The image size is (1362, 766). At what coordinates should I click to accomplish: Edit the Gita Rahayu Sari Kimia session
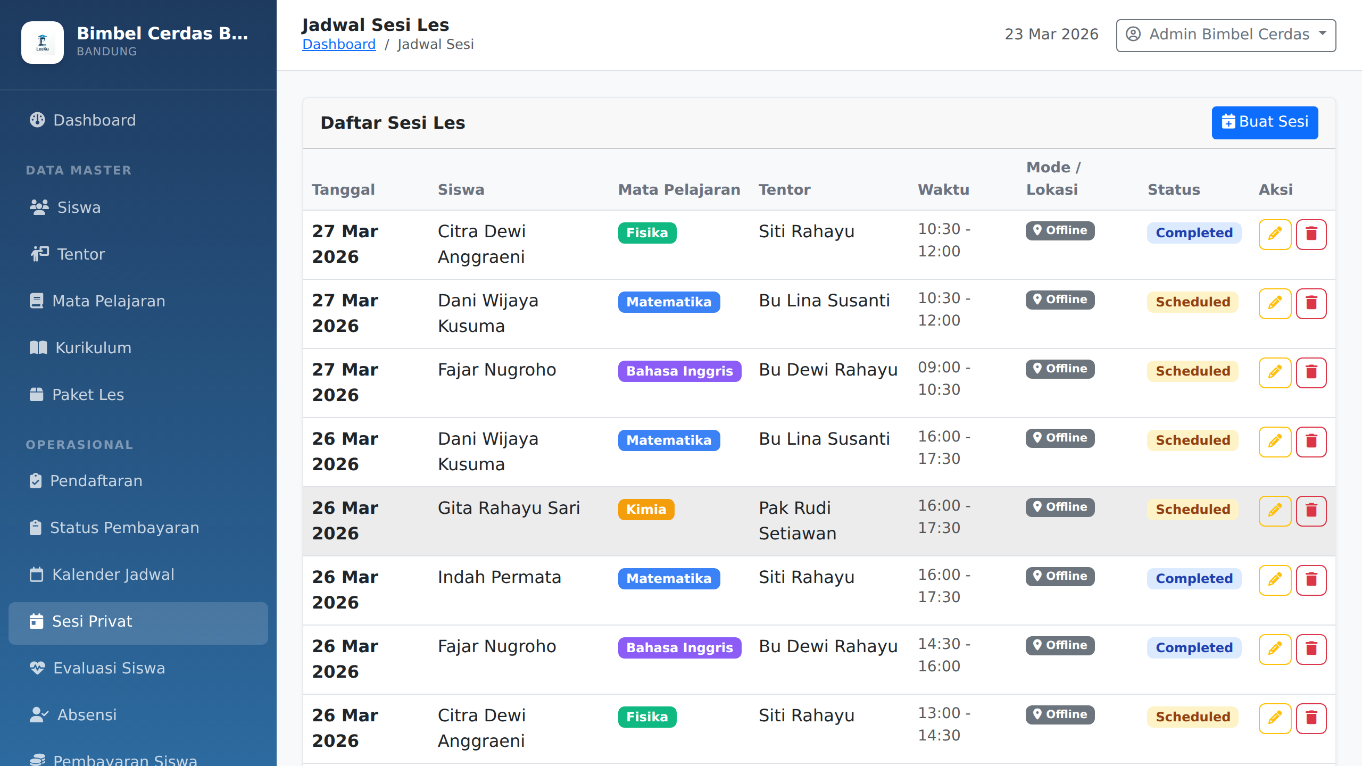(x=1275, y=511)
